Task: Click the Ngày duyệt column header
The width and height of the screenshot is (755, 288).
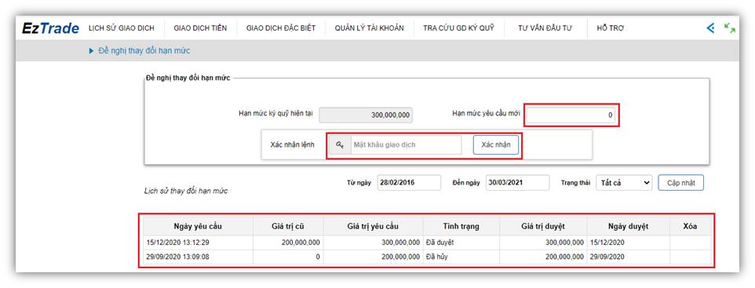Action: coord(628,226)
